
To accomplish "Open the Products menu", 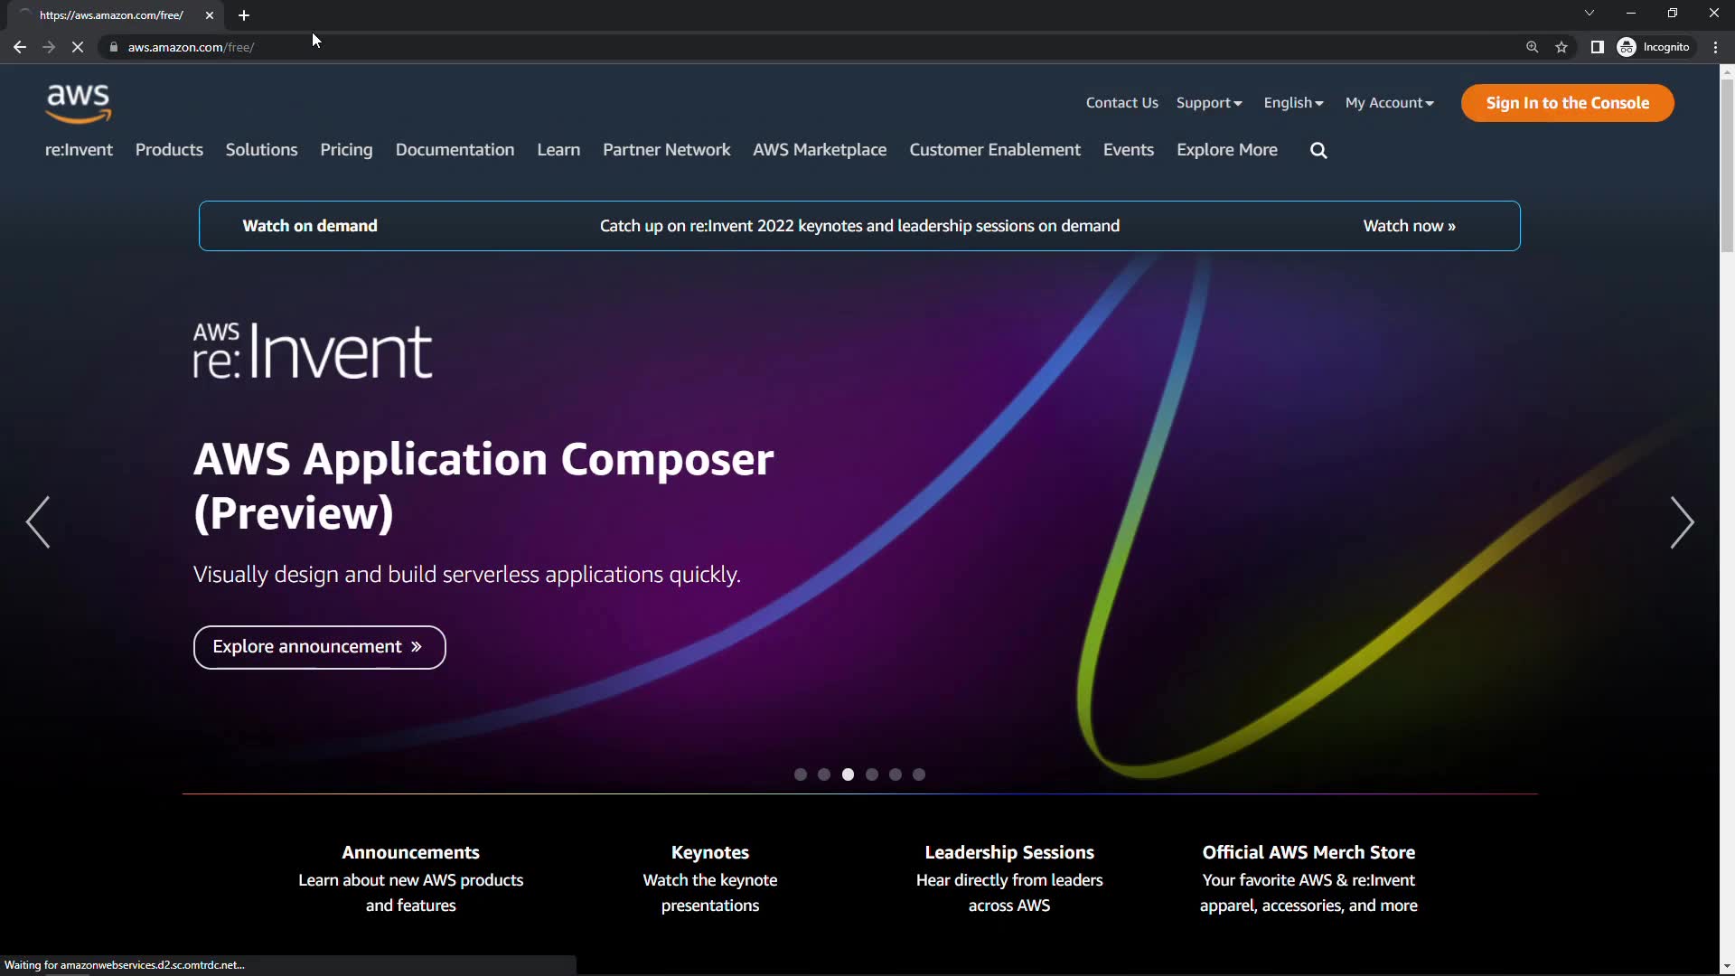I will tap(169, 150).
